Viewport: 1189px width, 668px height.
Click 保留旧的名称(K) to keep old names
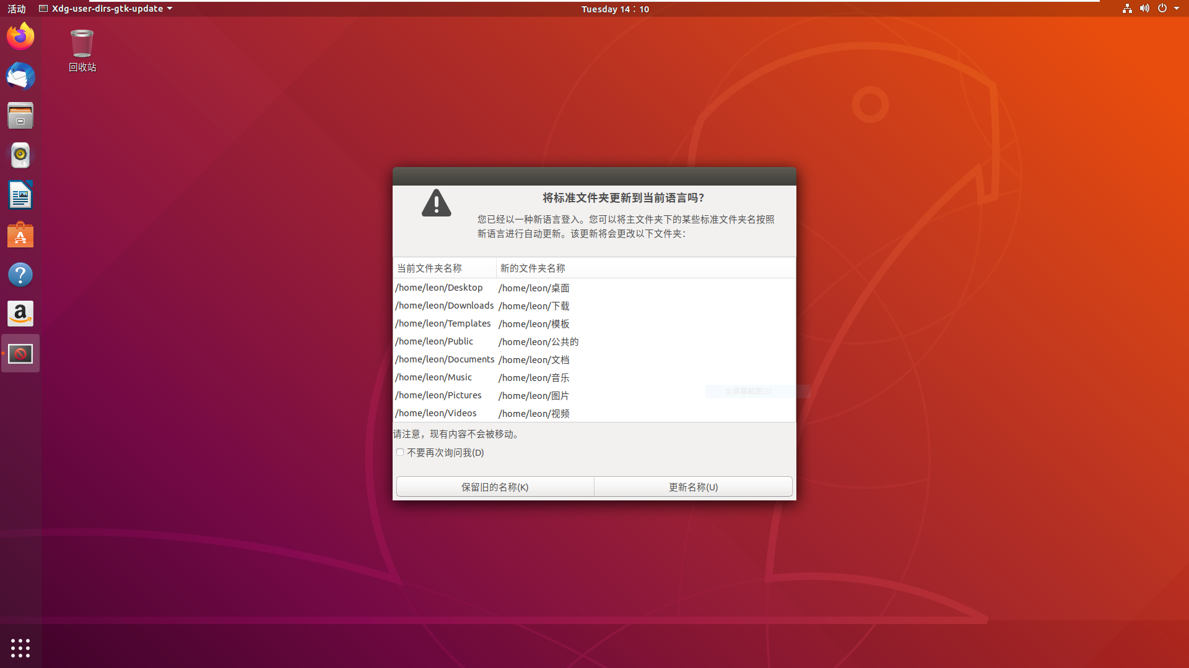[494, 487]
